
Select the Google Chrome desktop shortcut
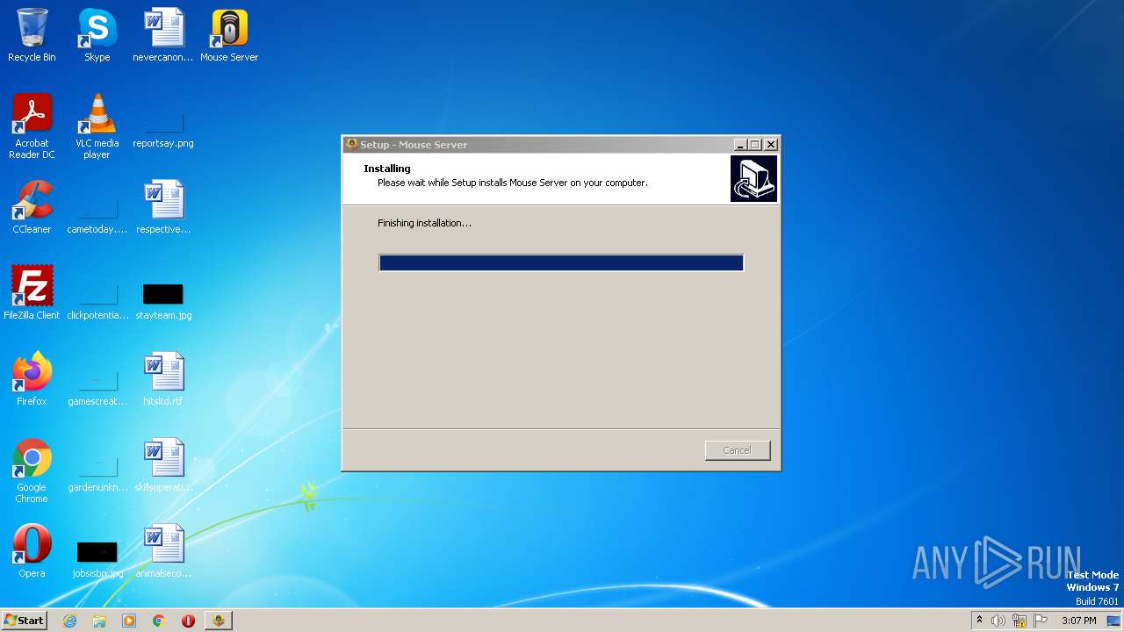click(32, 470)
